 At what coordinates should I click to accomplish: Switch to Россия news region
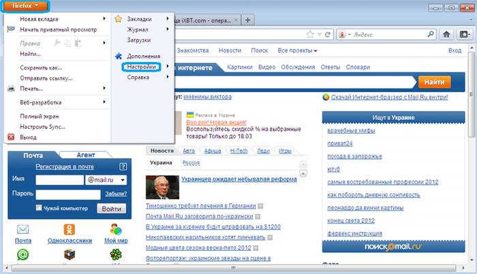tap(191, 163)
